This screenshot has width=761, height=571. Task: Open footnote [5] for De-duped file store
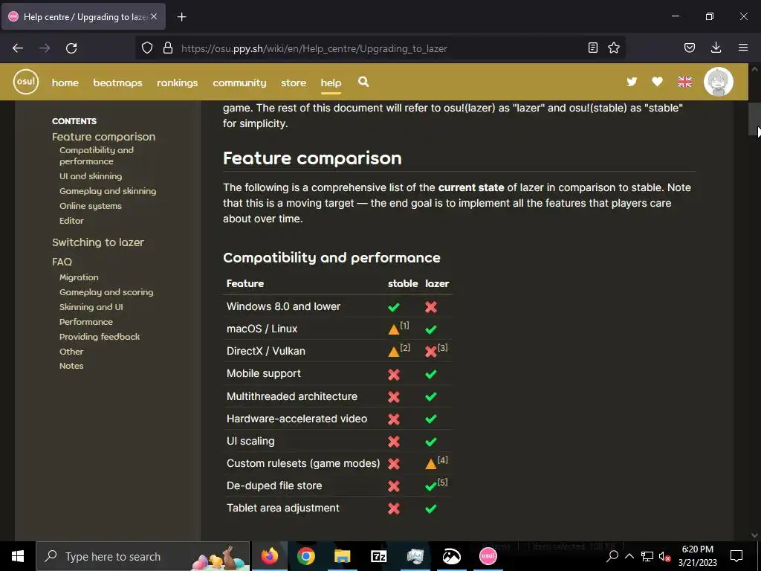(x=443, y=482)
